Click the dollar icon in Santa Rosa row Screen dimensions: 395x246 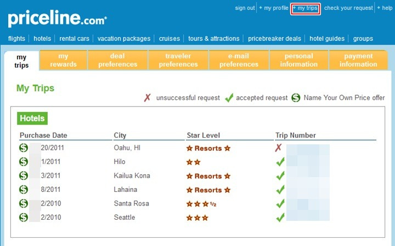point(24,203)
